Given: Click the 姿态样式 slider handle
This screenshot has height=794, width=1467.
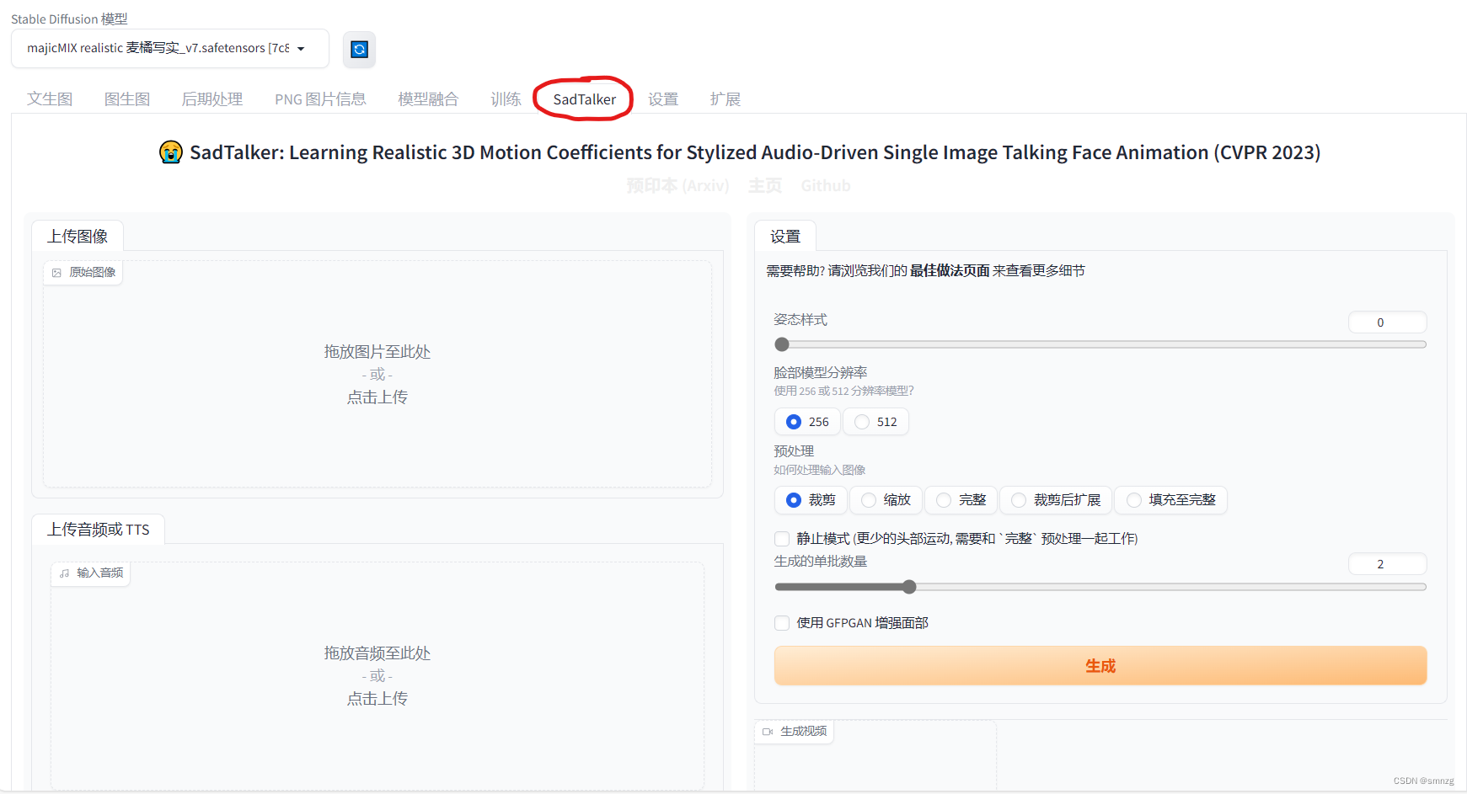Looking at the screenshot, I should (x=782, y=344).
